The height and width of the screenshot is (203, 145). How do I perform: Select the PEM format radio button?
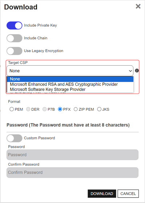click(12, 109)
